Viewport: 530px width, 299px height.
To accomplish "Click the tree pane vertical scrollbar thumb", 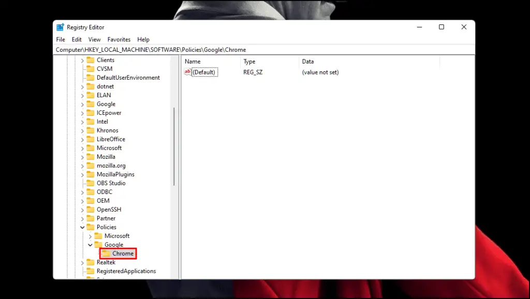I will coord(174,146).
